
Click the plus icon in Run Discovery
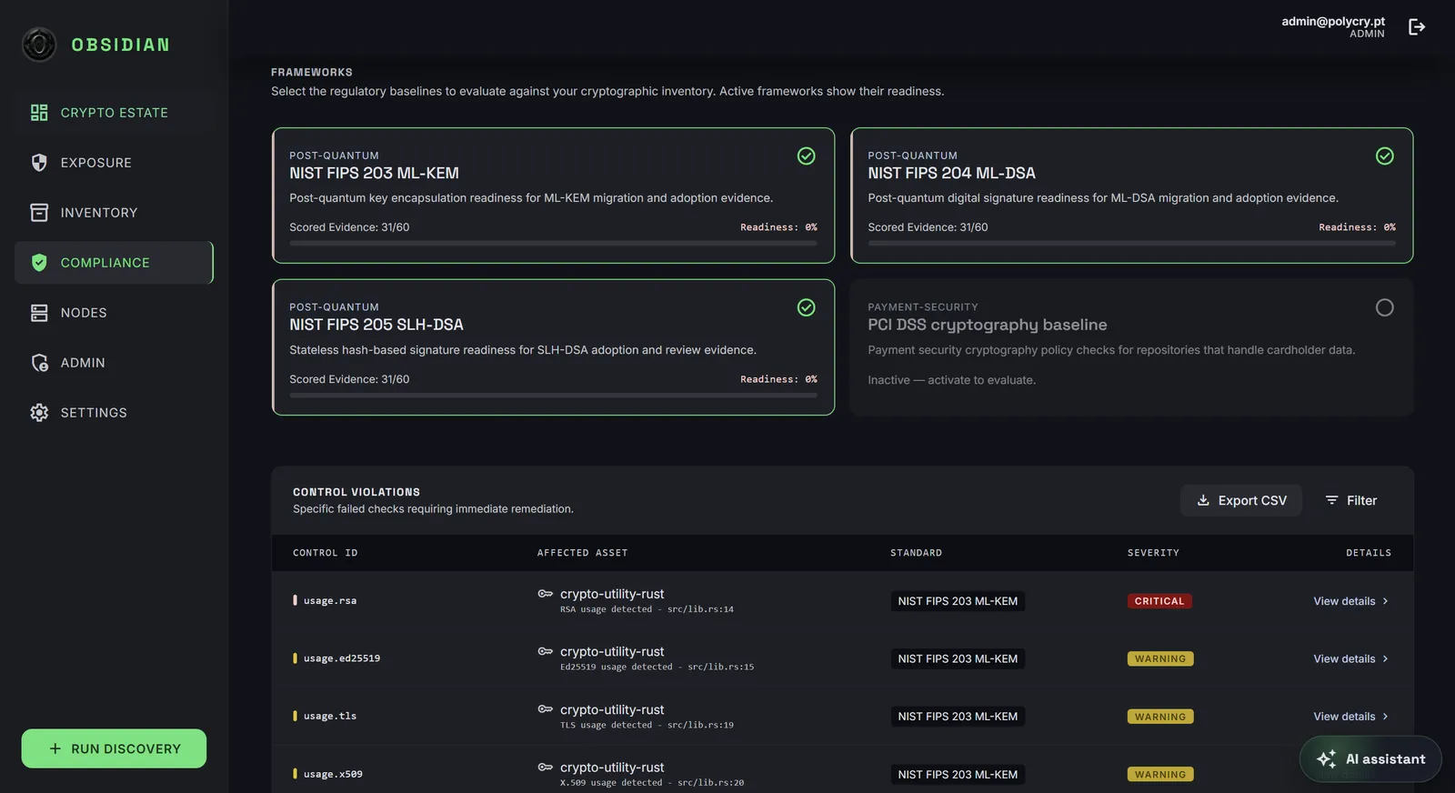pyautogui.click(x=55, y=748)
